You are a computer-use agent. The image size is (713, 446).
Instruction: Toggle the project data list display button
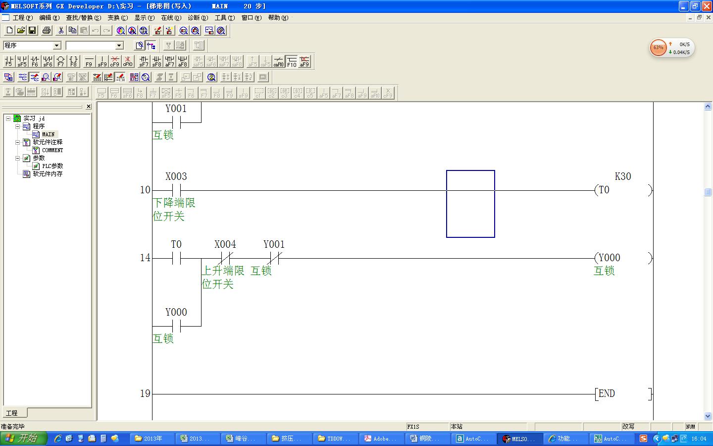coord(151,46)
